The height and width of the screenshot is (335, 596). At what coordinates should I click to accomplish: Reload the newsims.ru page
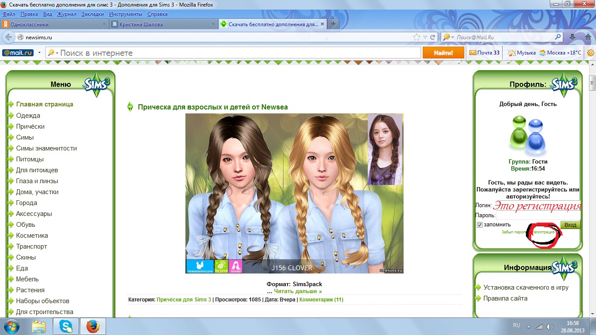(433, 38)
